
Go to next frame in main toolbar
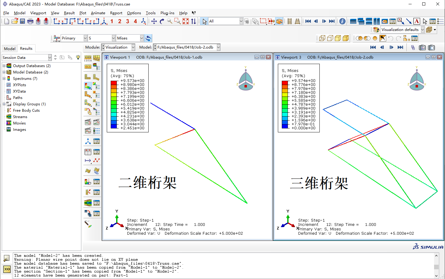[x=324, y=21]
